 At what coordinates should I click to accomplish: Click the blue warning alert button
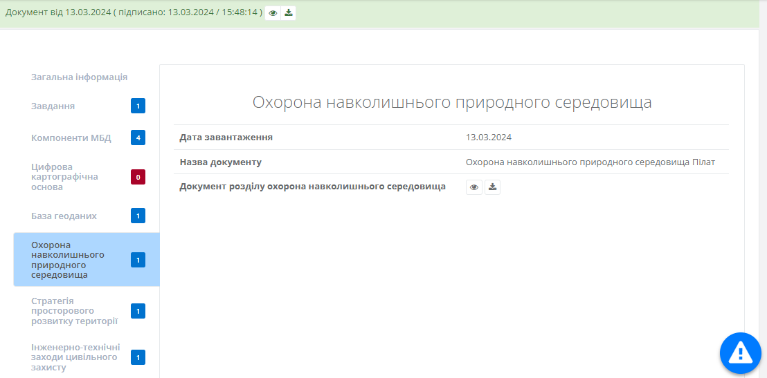pos(740,353)
